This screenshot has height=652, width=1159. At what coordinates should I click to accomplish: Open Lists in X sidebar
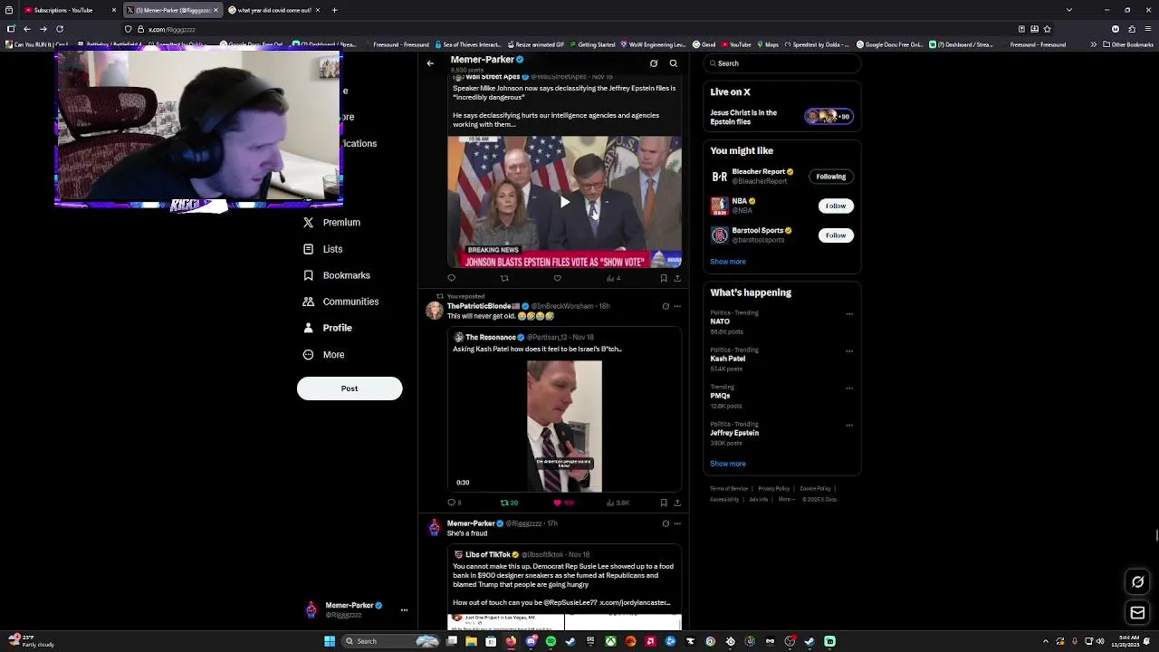coord(323,249)
